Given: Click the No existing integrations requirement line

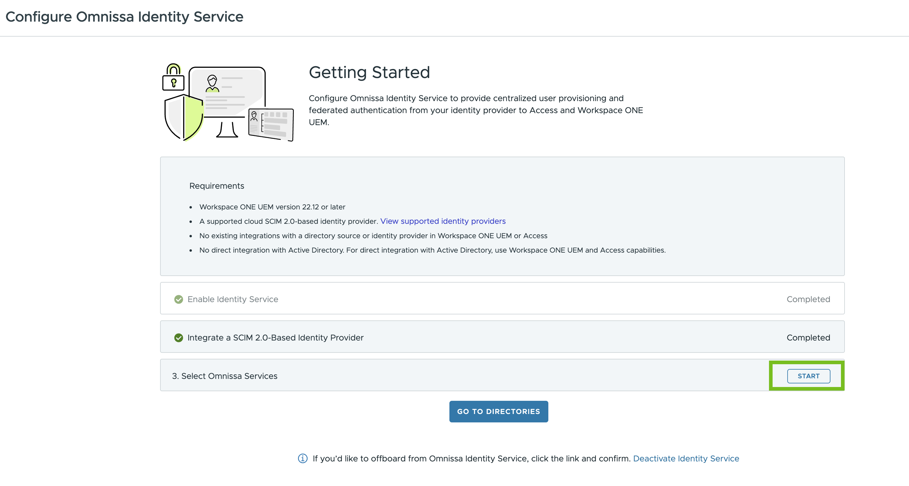Looking at the screenshot, I should (x=373, y=236).
